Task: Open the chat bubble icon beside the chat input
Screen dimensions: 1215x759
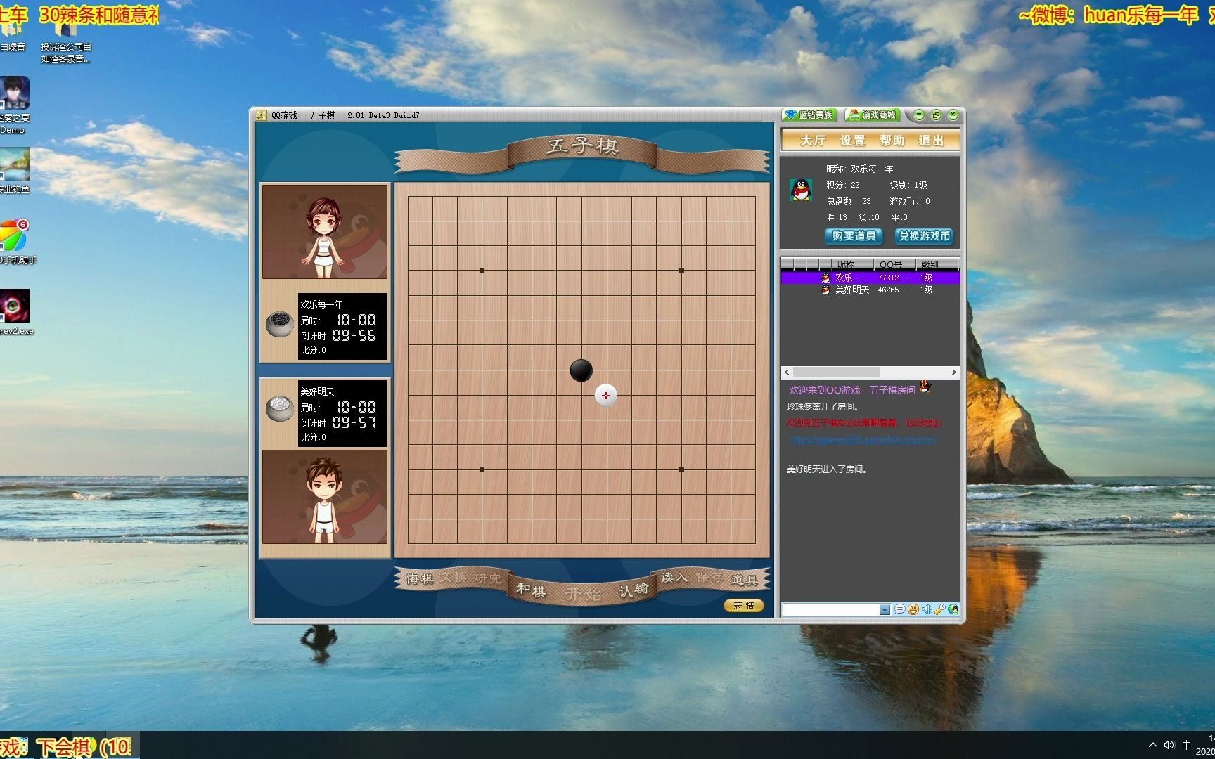Action: coord(899,609)
